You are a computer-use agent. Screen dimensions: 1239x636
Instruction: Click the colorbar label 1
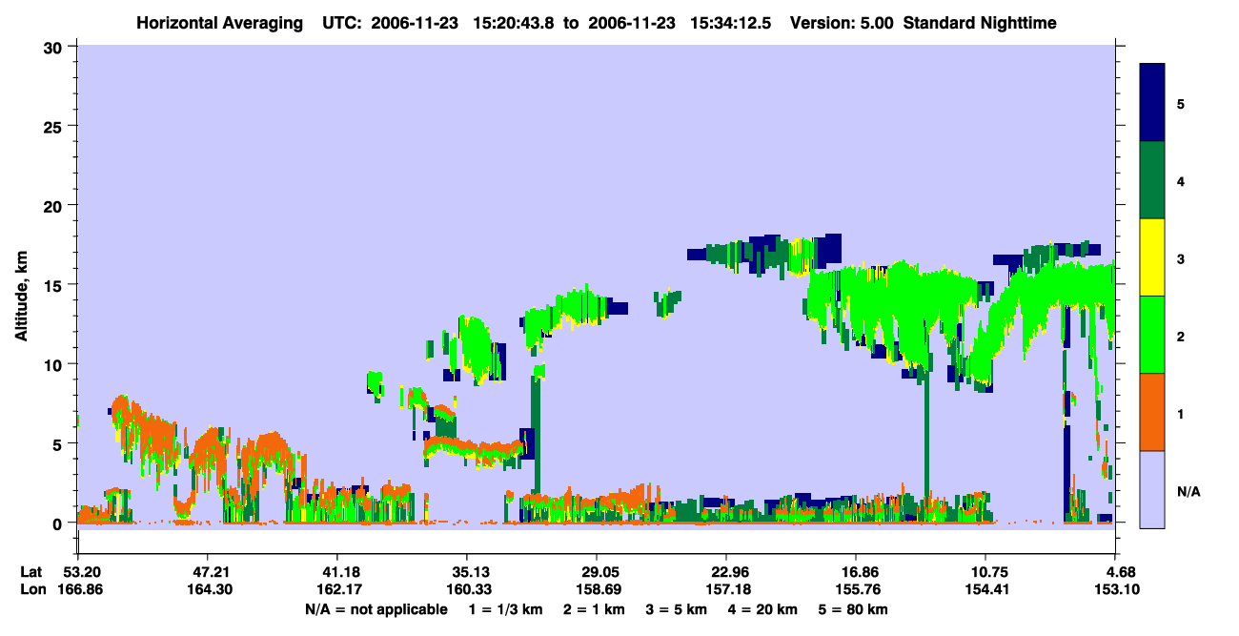[x=1181, y=413]
